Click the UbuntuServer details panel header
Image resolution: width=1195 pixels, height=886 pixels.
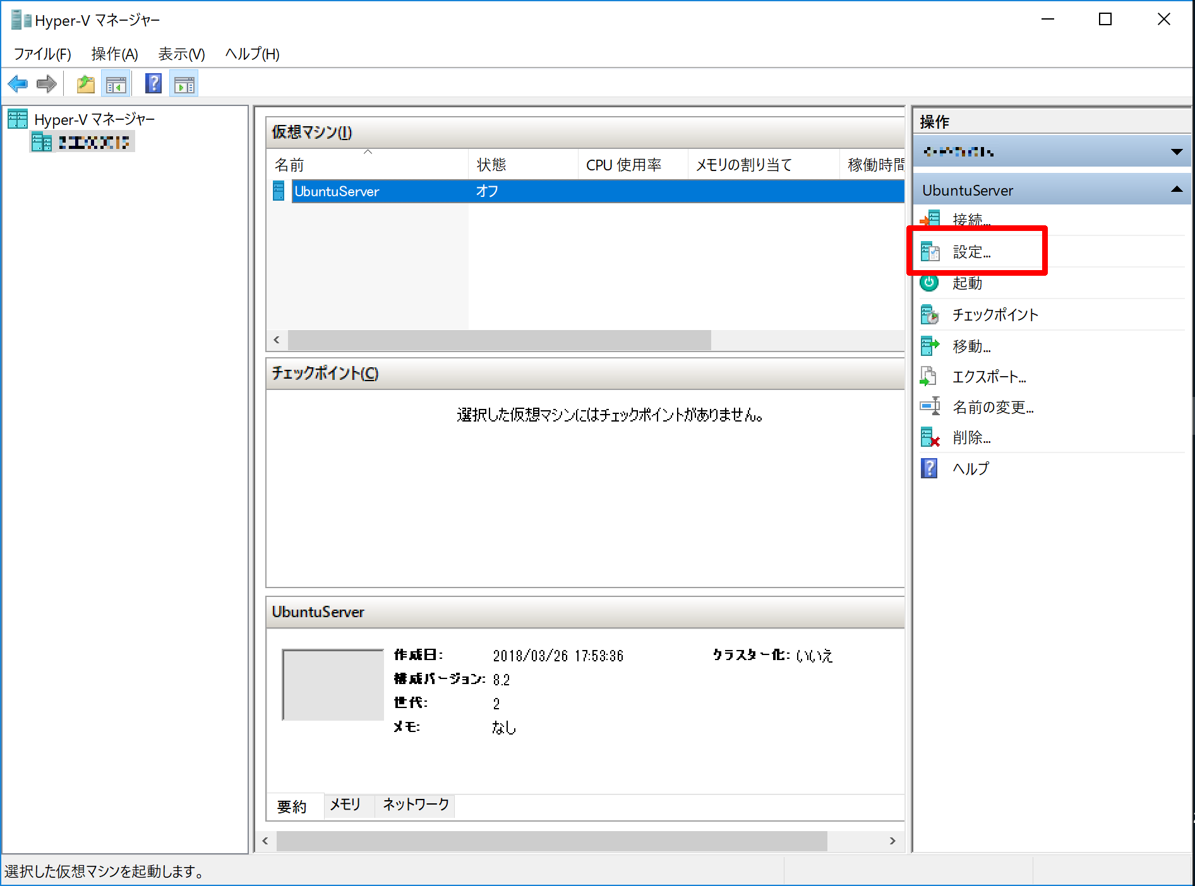click(585, 611)
